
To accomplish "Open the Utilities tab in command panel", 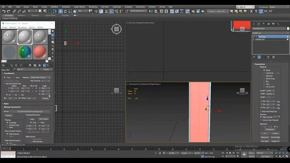I will point(278,24).
